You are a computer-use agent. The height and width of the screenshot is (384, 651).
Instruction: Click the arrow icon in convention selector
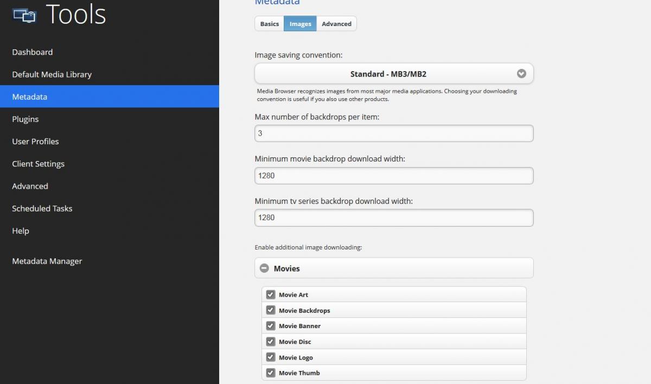tap(521, 74)
